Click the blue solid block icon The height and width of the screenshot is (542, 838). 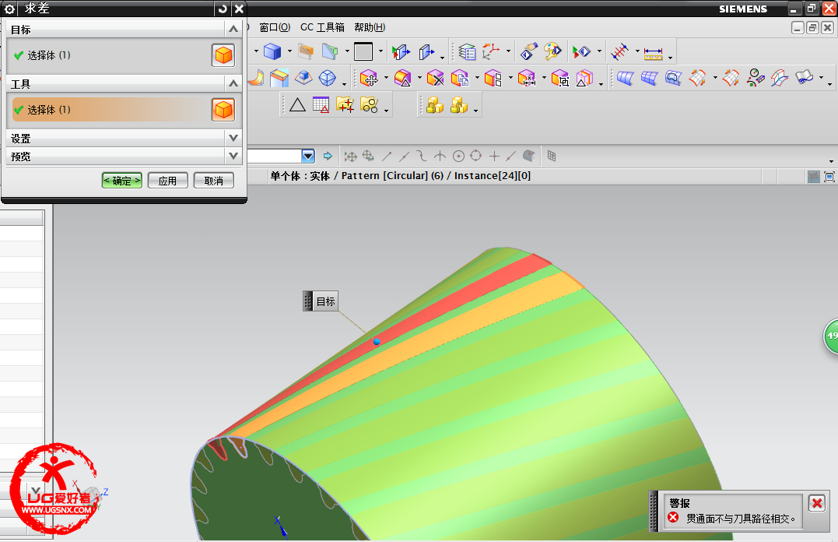point(272,52)
